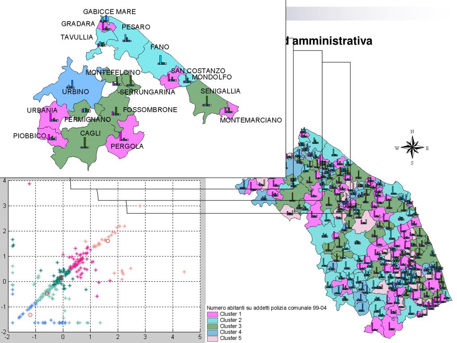The height and width of the screenshot is (343, 457).
Task: Click the 'TAVULLIA' map label
Action: pyautogui.click(x=77, y=37)
